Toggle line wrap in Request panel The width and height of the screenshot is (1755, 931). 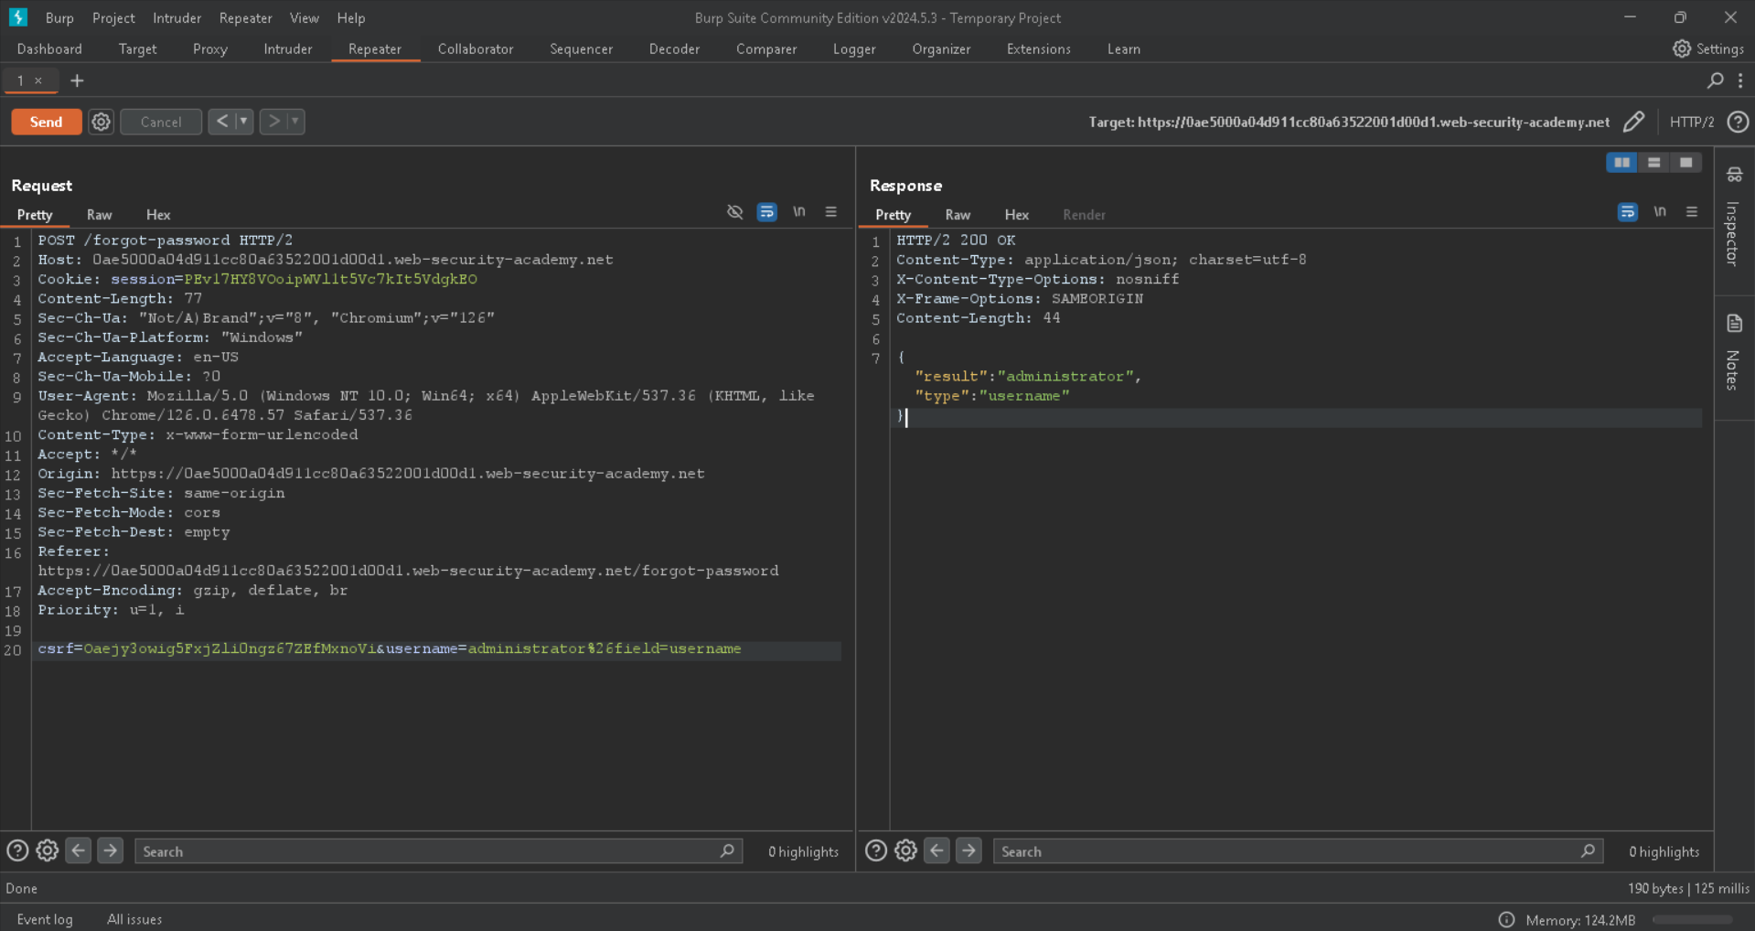766,212
